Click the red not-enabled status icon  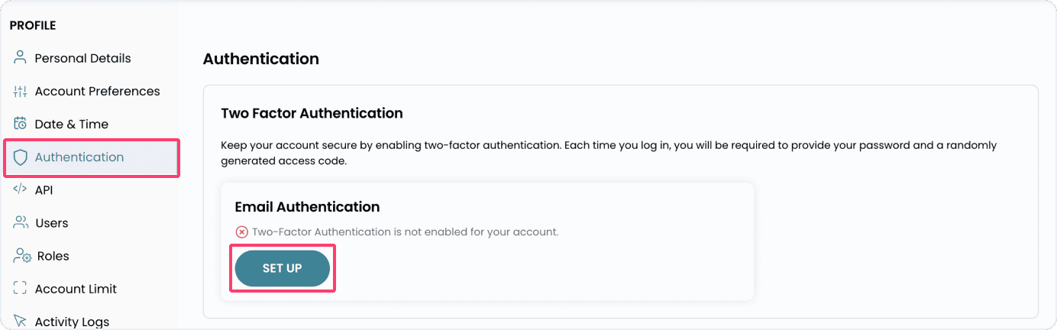[x=241, y=231]
